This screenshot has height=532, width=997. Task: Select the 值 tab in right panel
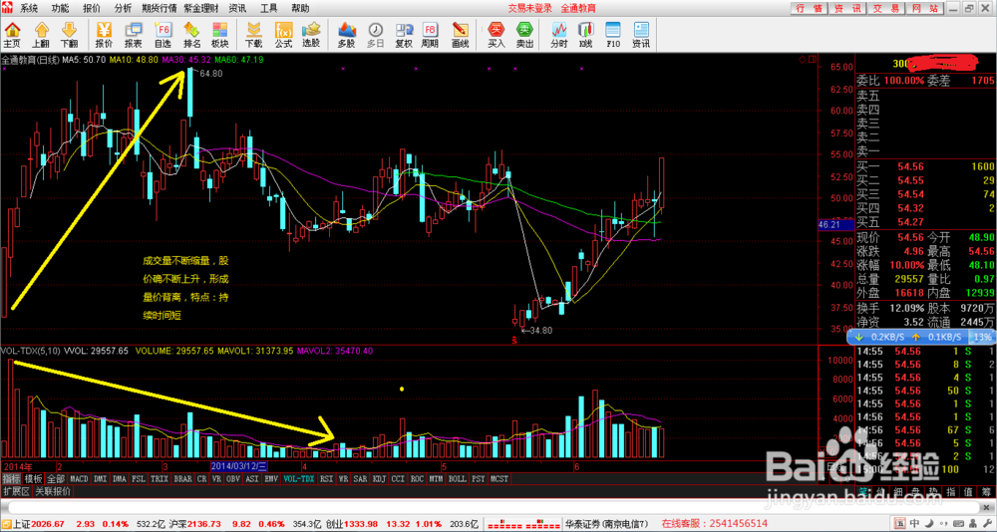(x=968, y=491)
